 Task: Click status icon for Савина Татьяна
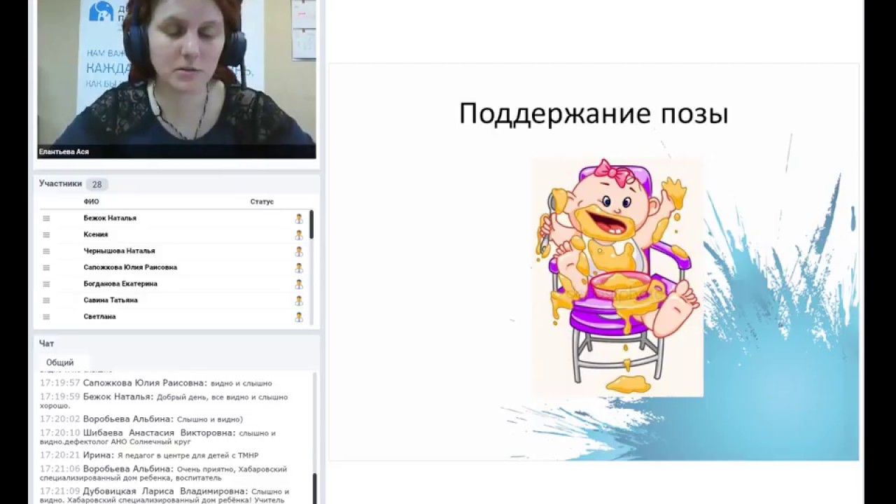[x=299, y=300]
